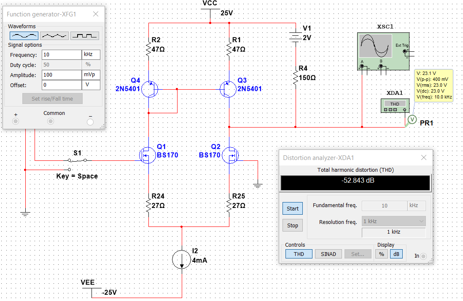Click the Set... button

[x=358, y=254]
